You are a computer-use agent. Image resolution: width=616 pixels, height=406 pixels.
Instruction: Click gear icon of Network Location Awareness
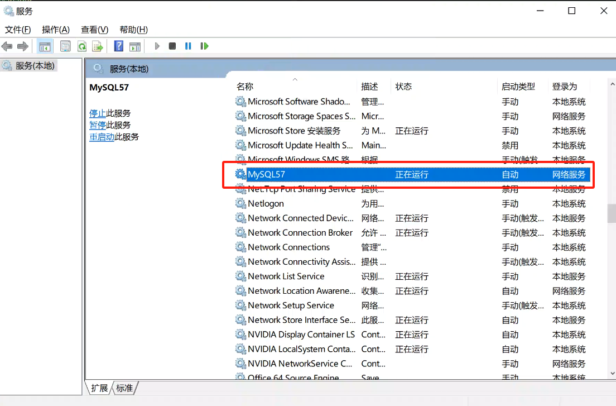(x=240, y=290)
